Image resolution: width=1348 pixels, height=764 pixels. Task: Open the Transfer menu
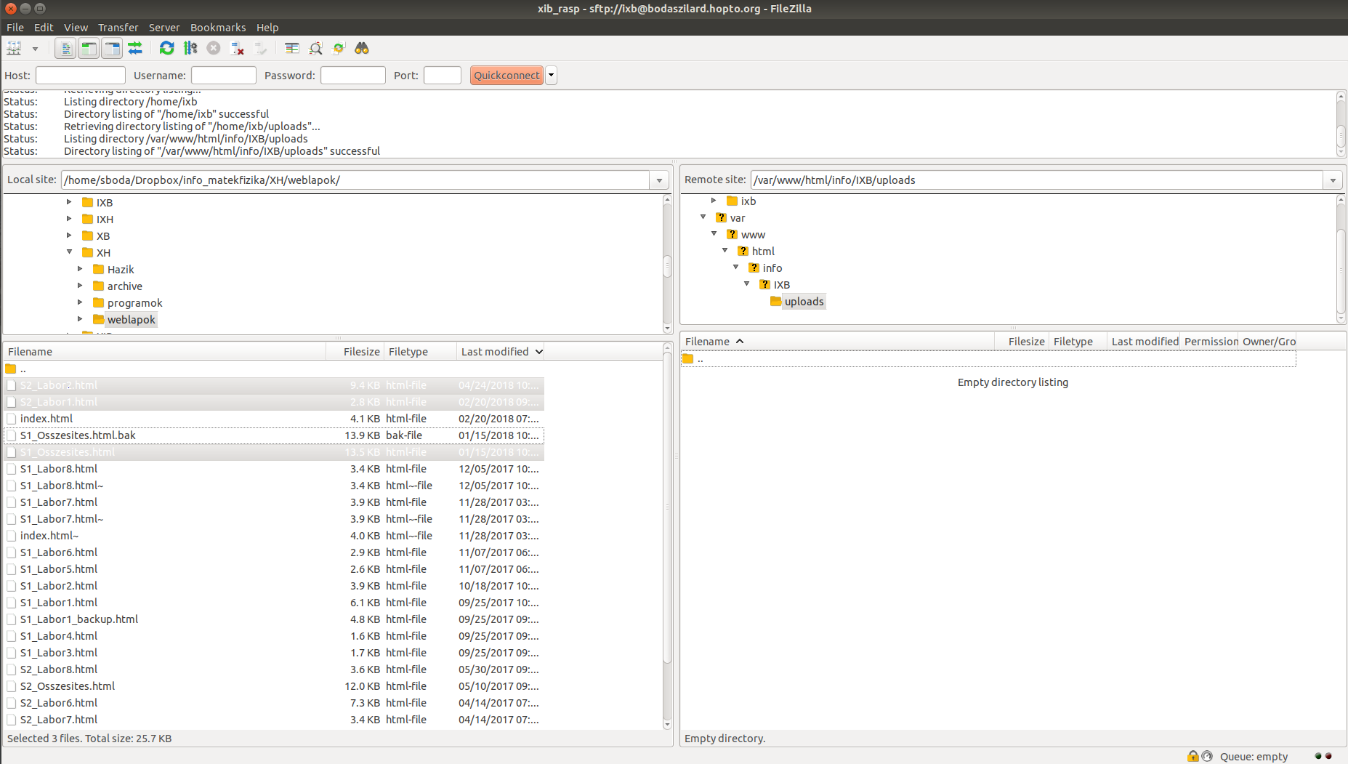pyautogui.click(x=118, y=28)
